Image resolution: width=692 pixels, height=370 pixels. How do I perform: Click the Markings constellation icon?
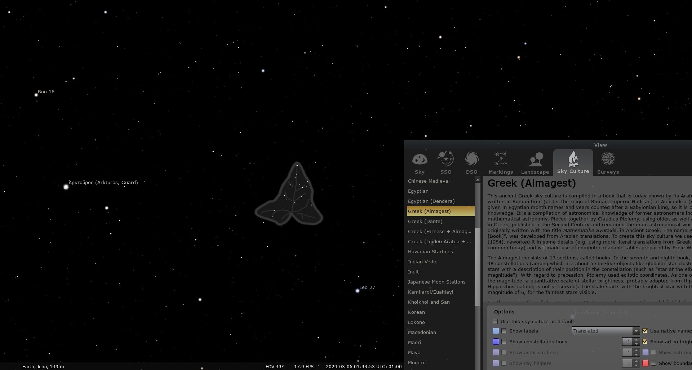point(501,159)
